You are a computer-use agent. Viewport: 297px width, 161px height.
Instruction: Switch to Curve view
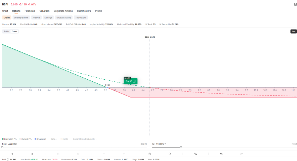tap(14, 32)
